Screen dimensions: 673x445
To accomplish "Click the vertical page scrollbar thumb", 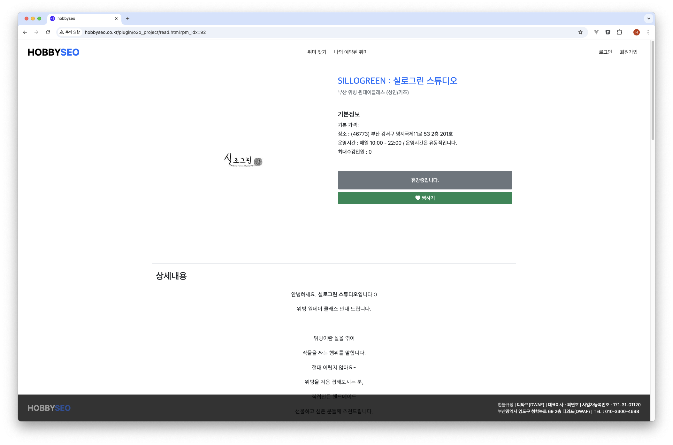I will click(x=653, y=90).
